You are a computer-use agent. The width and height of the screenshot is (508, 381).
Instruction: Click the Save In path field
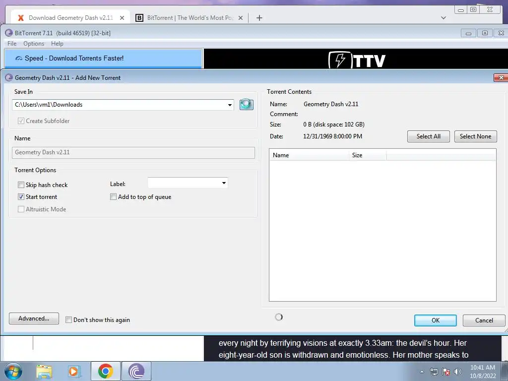click(x=123, y=105)
